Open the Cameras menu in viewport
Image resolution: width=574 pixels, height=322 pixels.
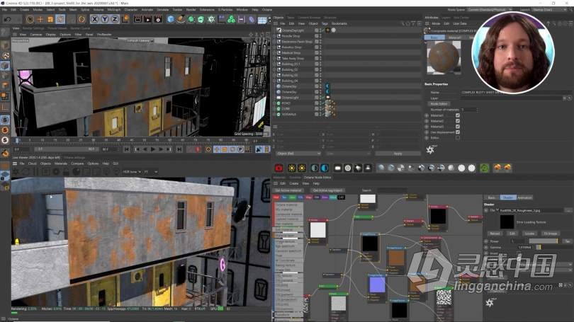coord(36,35)
